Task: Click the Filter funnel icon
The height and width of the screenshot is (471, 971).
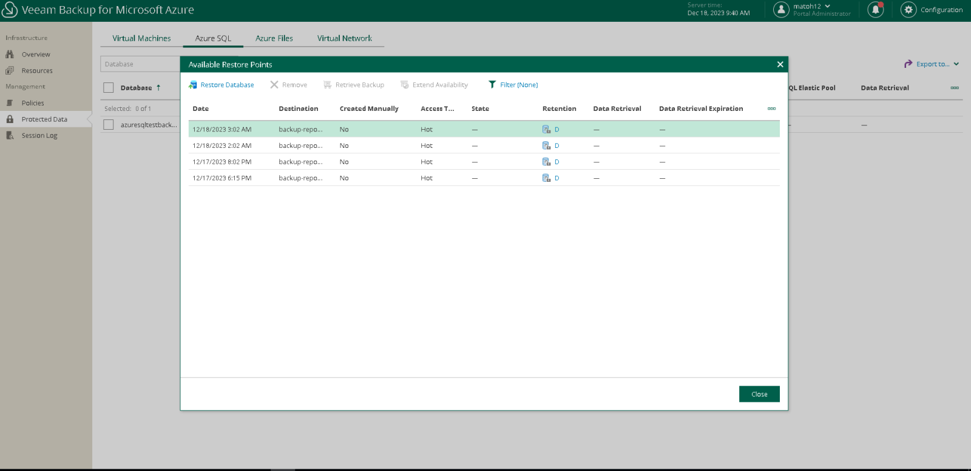Action: (492, 85)
